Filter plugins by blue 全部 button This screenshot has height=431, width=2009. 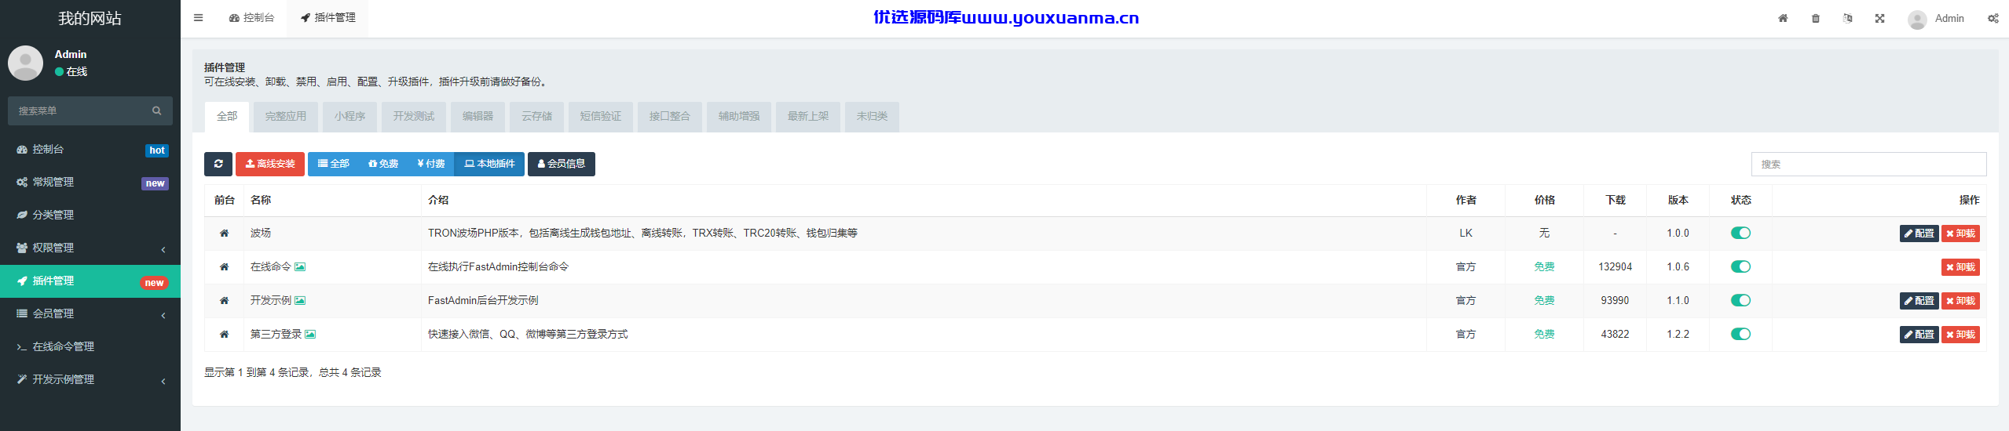(x=333, y=164)
